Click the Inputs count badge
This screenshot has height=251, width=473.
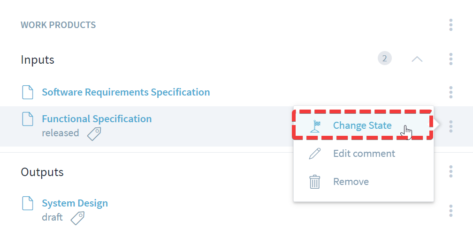tap(385, 59)
